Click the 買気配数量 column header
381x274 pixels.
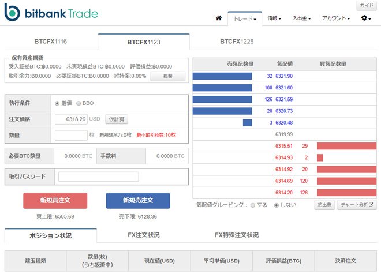333,64
